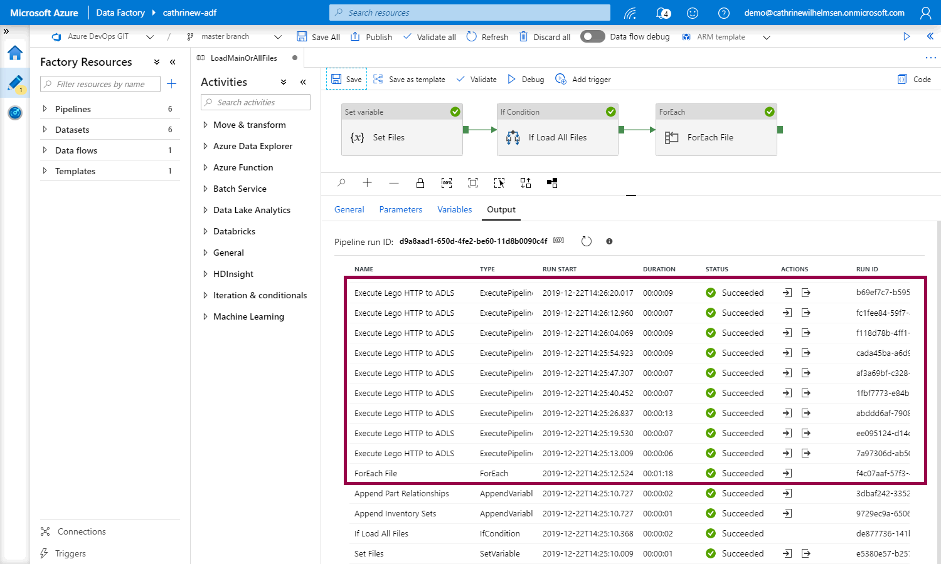This screenshot has width=941, height=564.
Task: Switch to the Variables tab
Action: point(454,209)
